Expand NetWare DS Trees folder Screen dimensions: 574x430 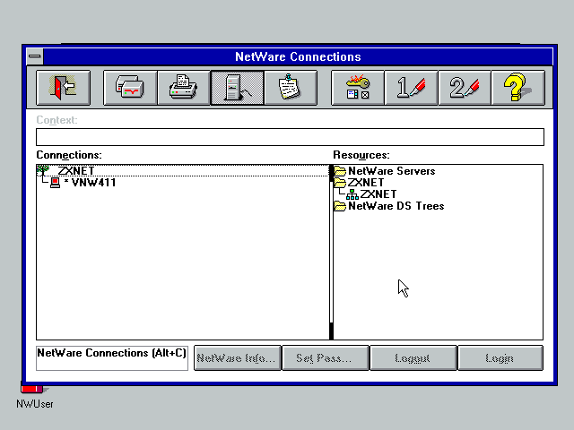click(x=340, y=206)
